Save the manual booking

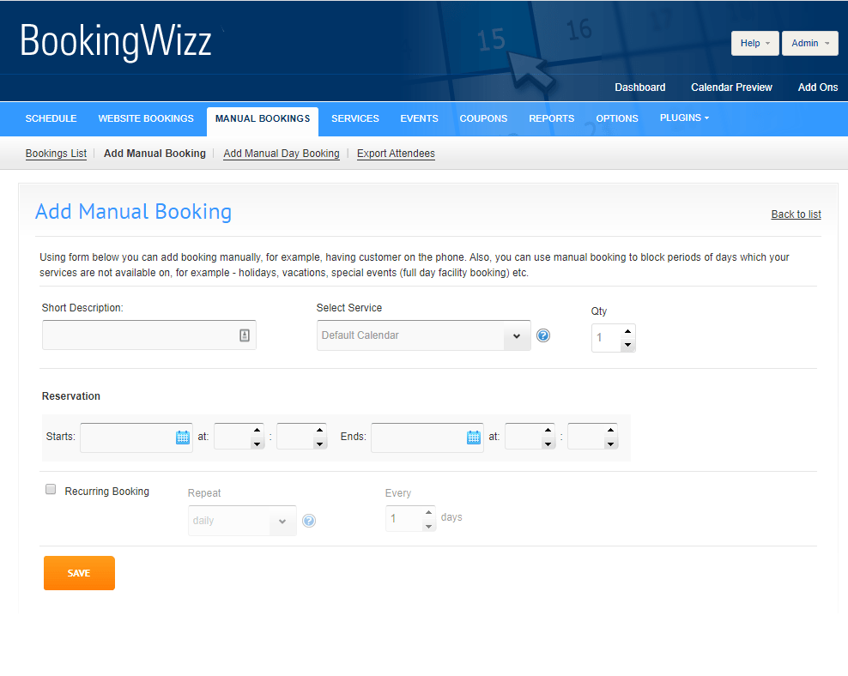tap(80, 573)
